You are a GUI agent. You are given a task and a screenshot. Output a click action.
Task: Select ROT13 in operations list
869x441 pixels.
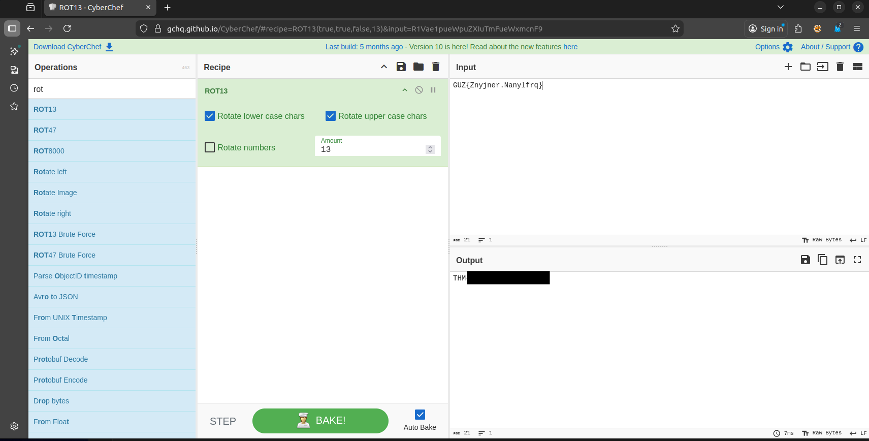112,109
